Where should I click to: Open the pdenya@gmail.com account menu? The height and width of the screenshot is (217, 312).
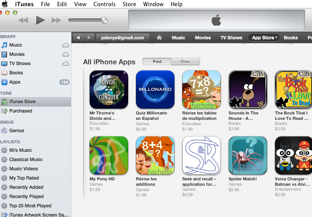[x=122, y=37]
